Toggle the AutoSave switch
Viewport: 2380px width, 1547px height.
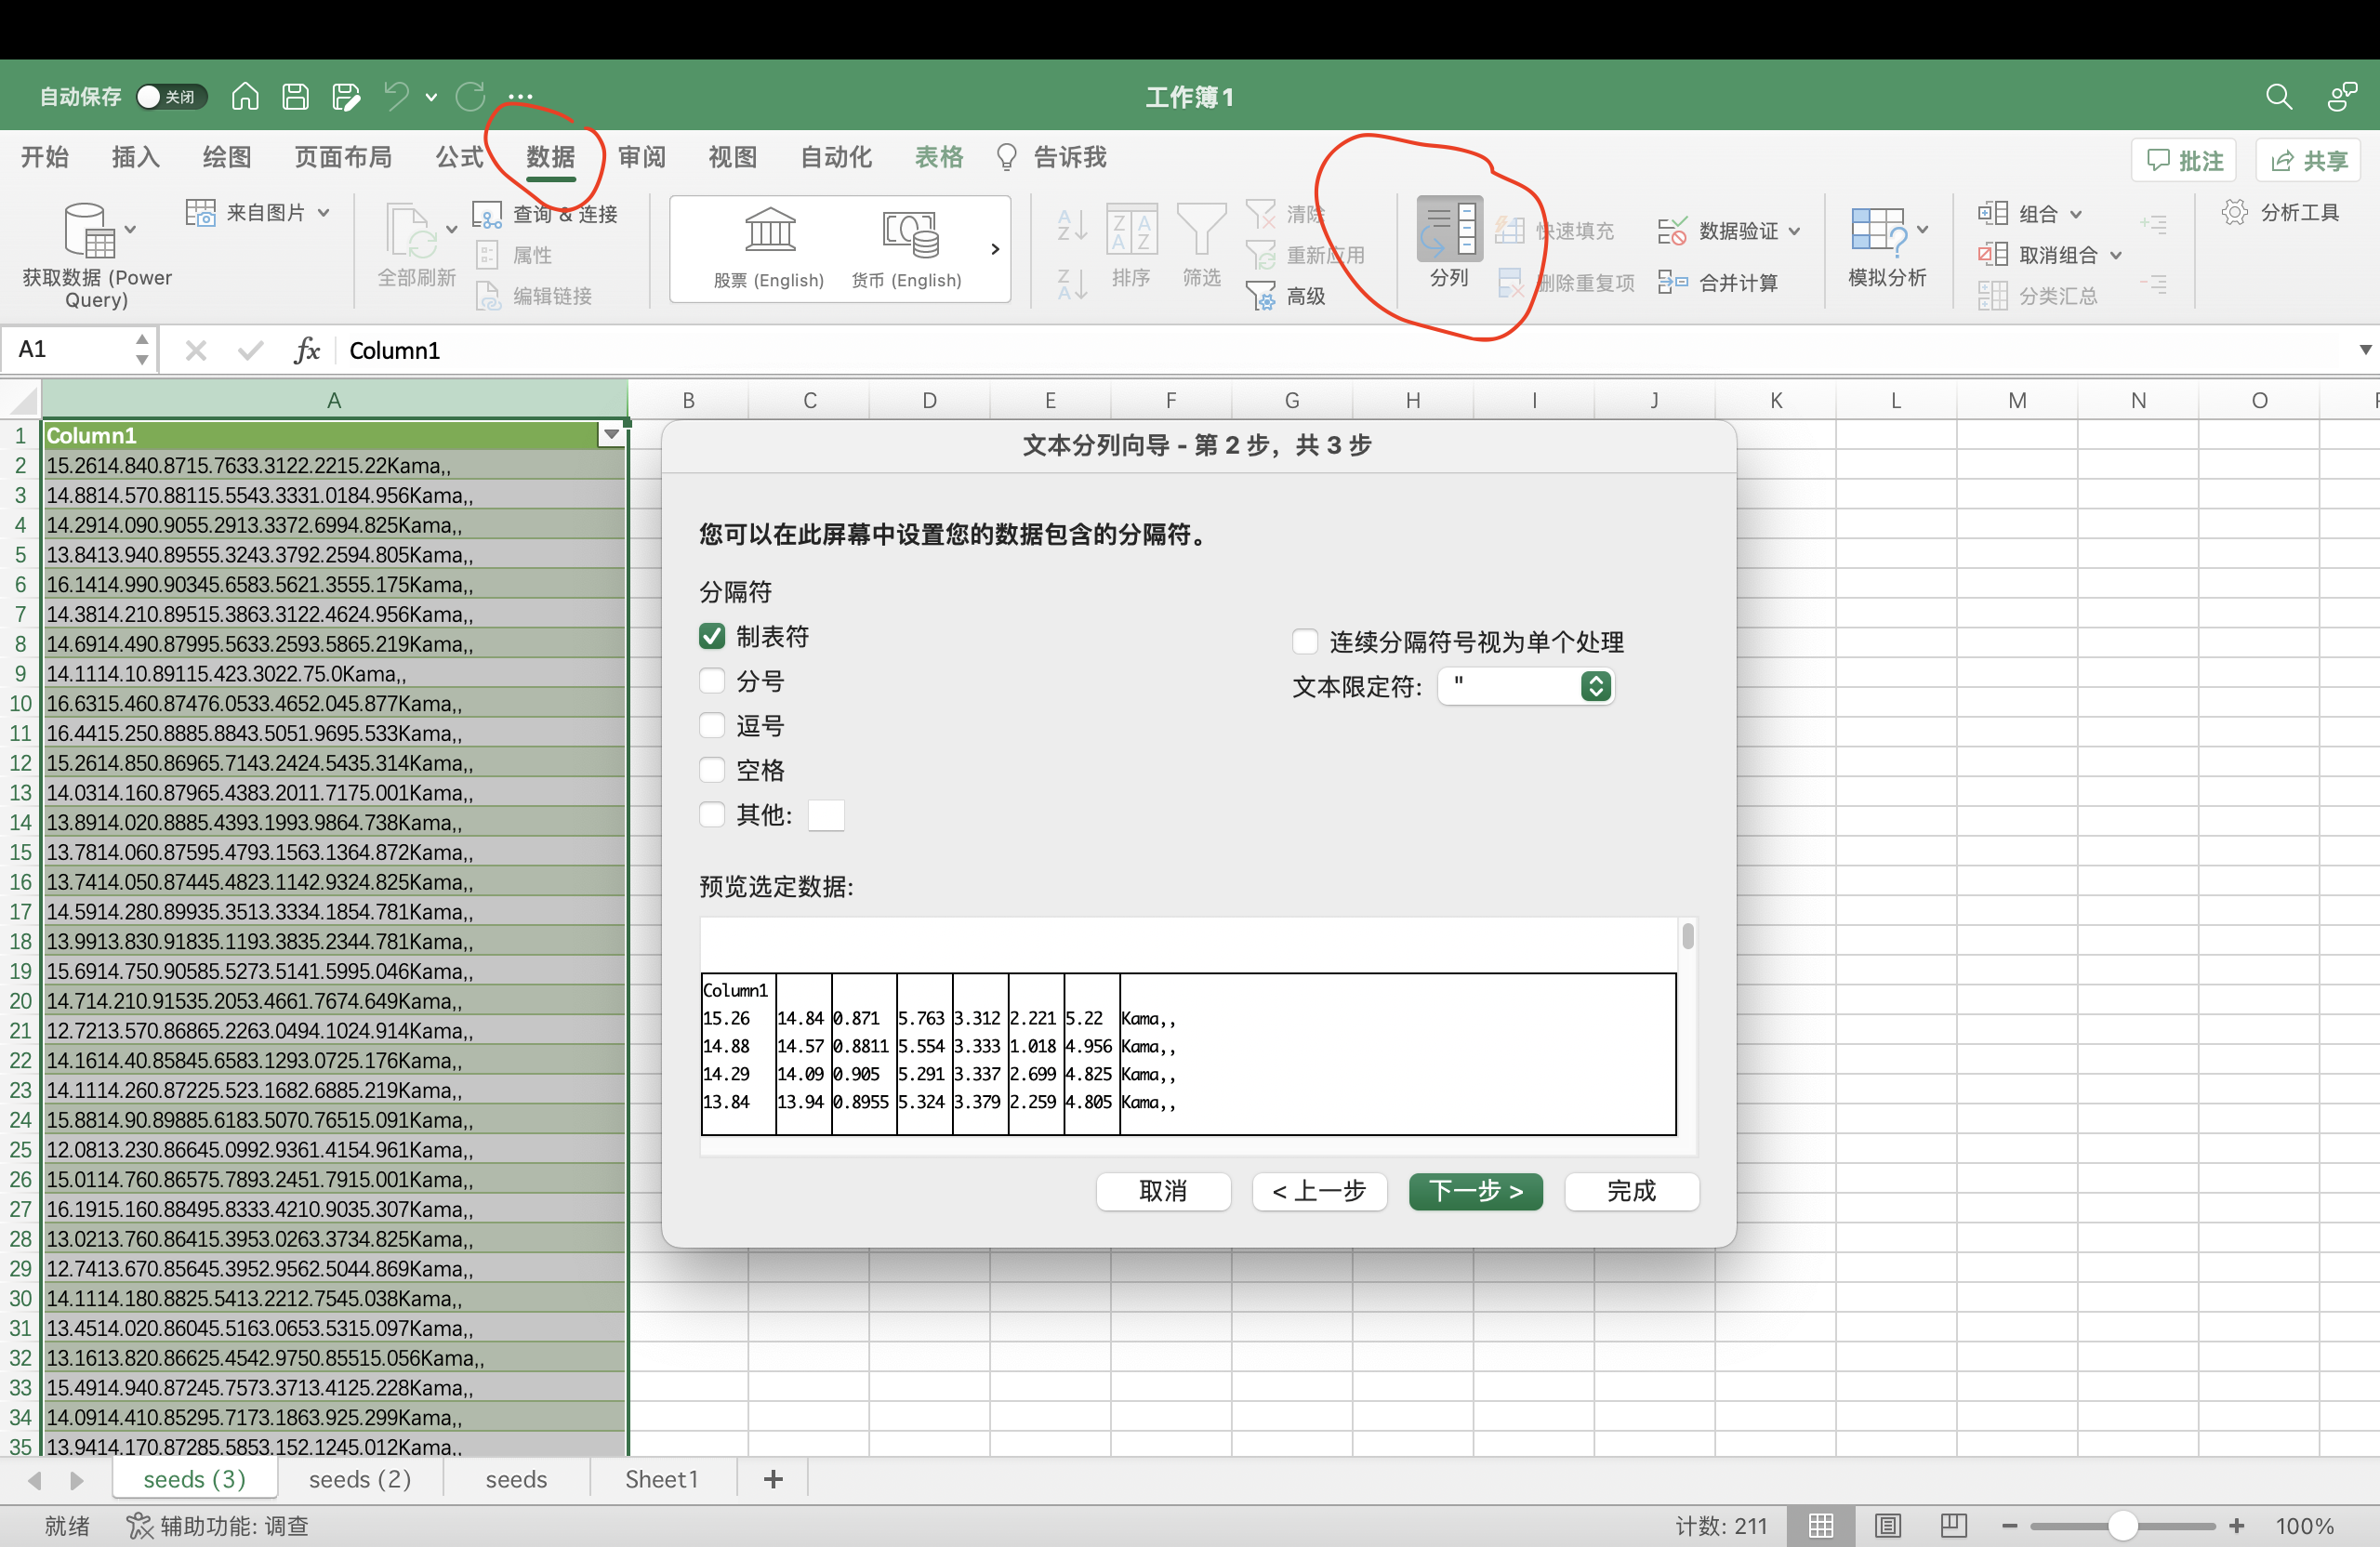[x=171, y=97]
